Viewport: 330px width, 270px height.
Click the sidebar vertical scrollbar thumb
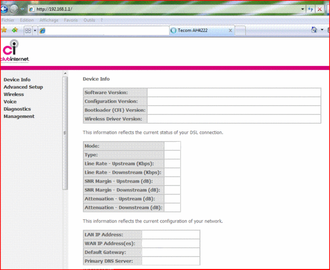tap(65, 133)
